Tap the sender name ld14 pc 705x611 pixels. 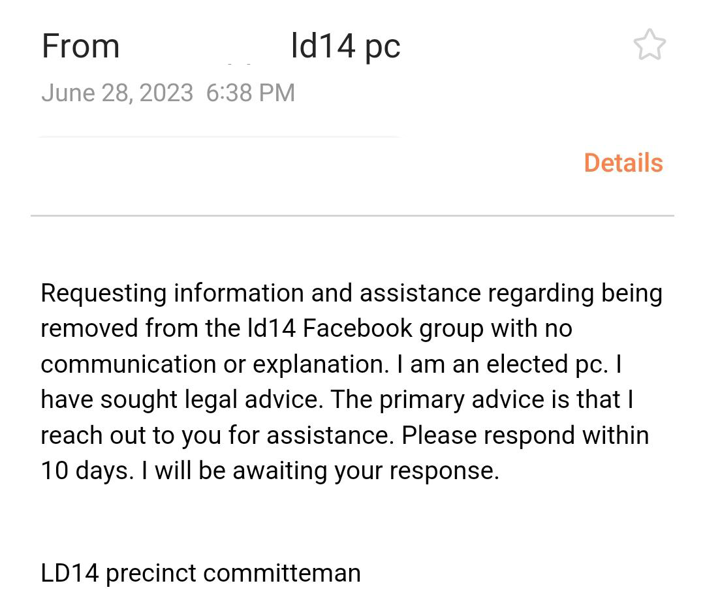tap(345, 46)
